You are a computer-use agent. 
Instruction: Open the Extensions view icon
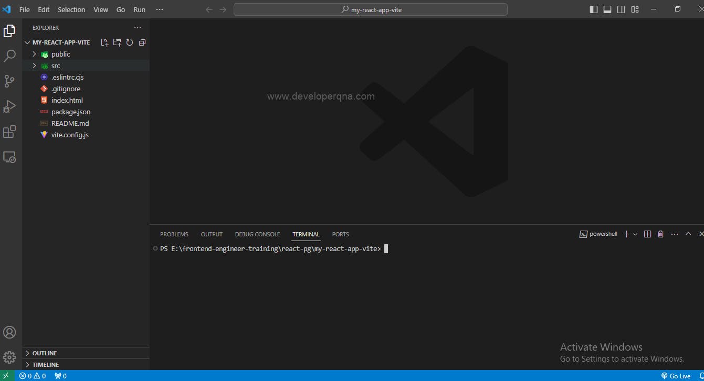pyautogui.click(x=9, y=132)
